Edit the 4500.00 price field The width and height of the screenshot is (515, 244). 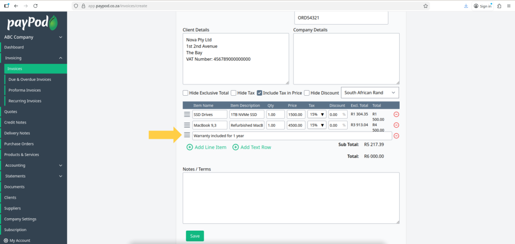coord(296,125)
